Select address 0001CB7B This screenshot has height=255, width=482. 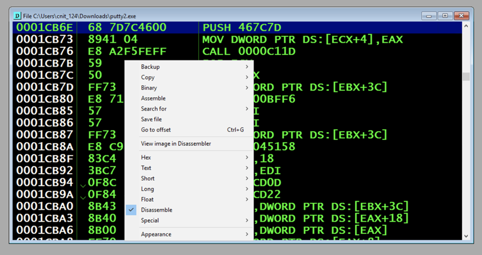click(x=45, y=63)
